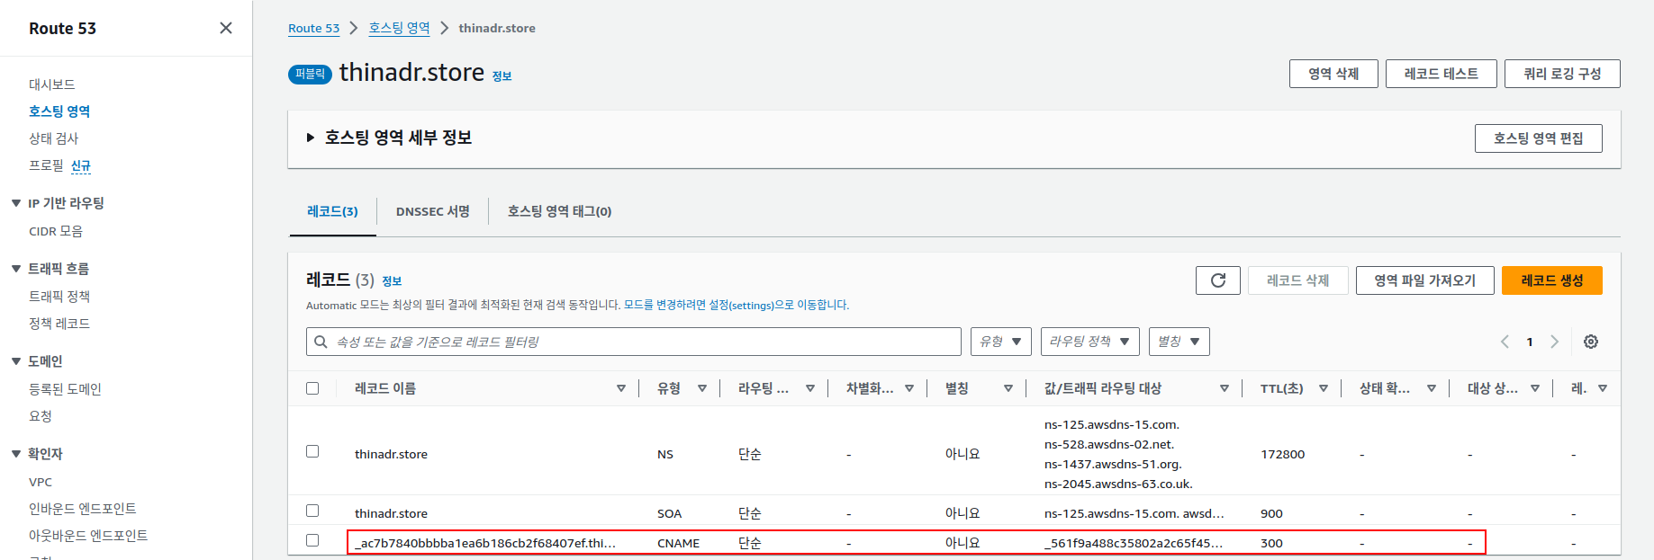This screenshot has width=1654, height=560.
Task: Sort by 라우팅 column arrow
Action: (810, 388)
